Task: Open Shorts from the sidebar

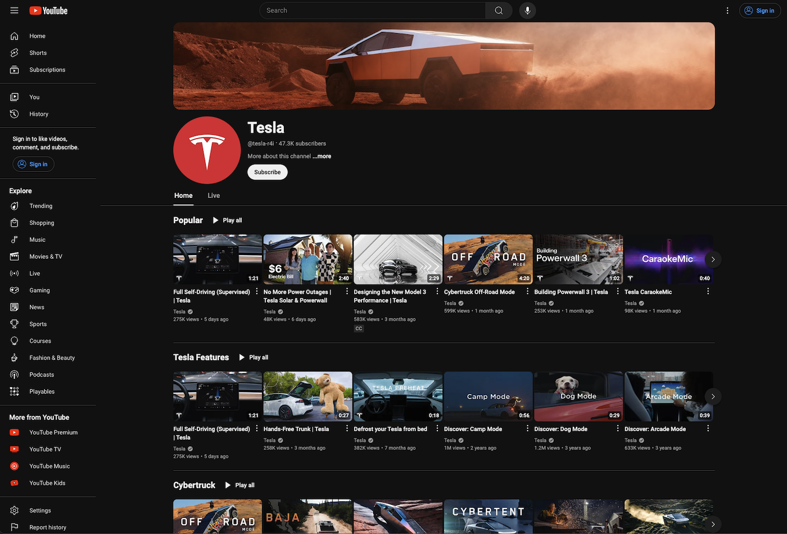Action: click(38, 53)
